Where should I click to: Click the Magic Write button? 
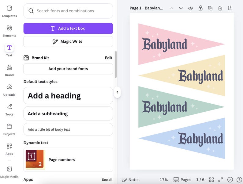click(x=68, y=41)
